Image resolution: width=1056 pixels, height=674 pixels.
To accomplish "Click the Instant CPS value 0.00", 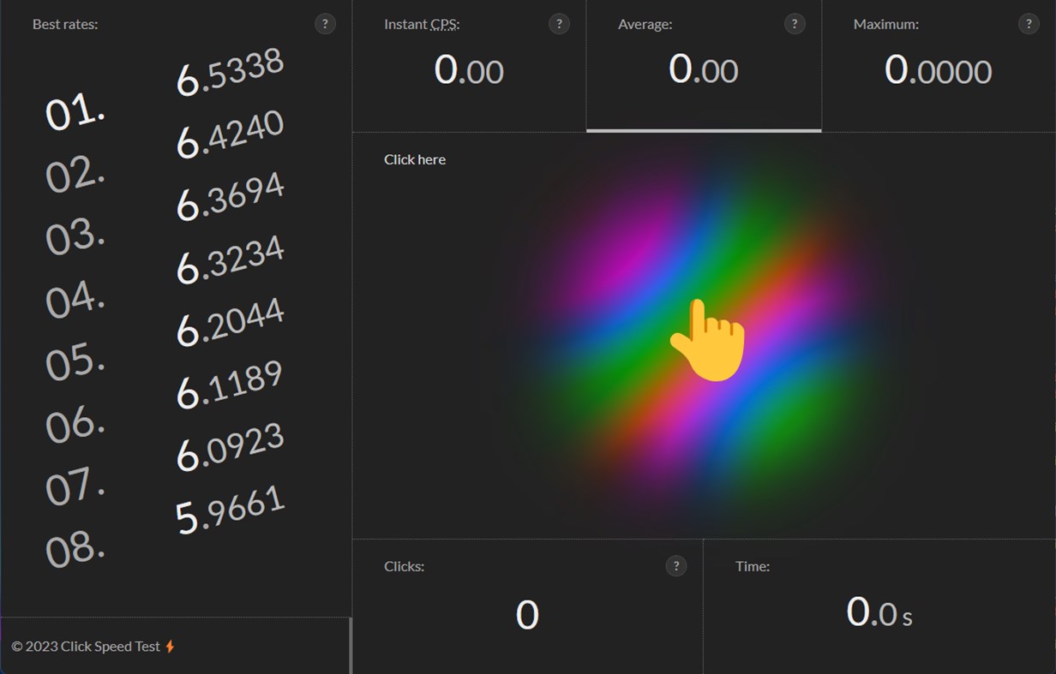I will [x=469, y=70].
